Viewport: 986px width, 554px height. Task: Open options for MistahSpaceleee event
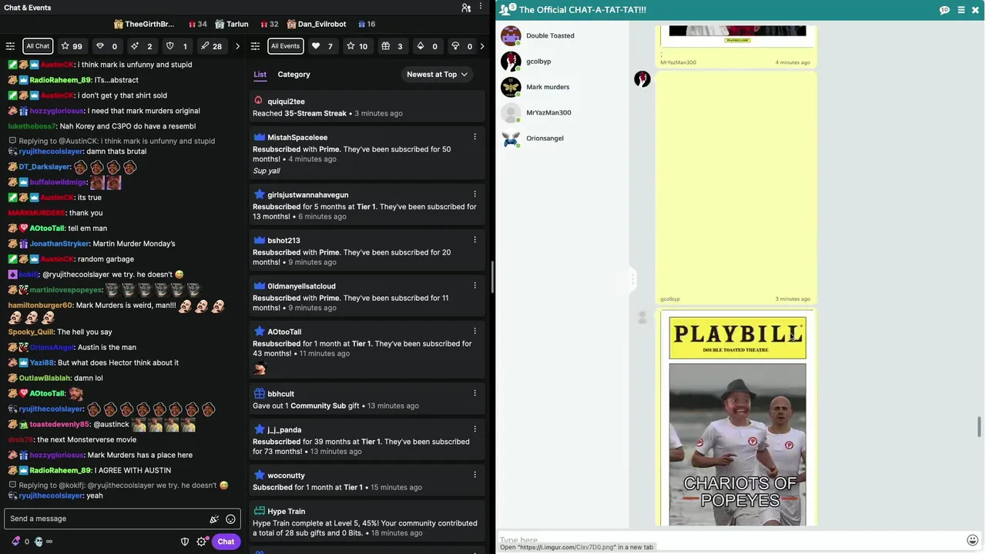pos(475,137)
